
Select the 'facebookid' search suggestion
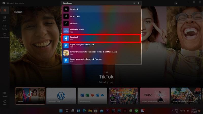[101, 16]
